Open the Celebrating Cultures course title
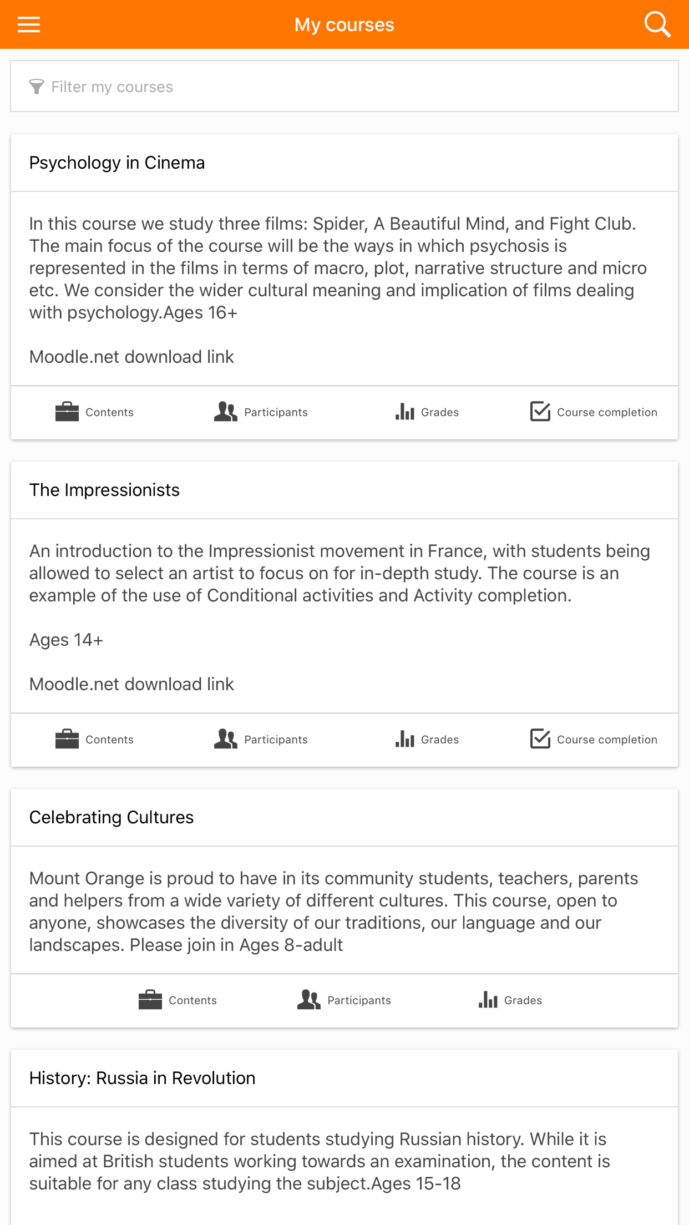Image resolution: width=689 pixels, height=1225 pixels. point(112,817)
